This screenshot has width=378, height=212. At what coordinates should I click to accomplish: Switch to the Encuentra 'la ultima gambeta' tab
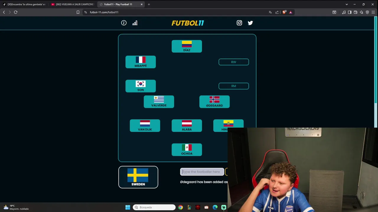(24, 4)
